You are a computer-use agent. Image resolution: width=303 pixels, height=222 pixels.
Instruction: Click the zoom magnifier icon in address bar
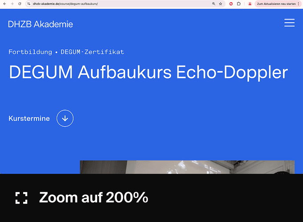point(213,4)
